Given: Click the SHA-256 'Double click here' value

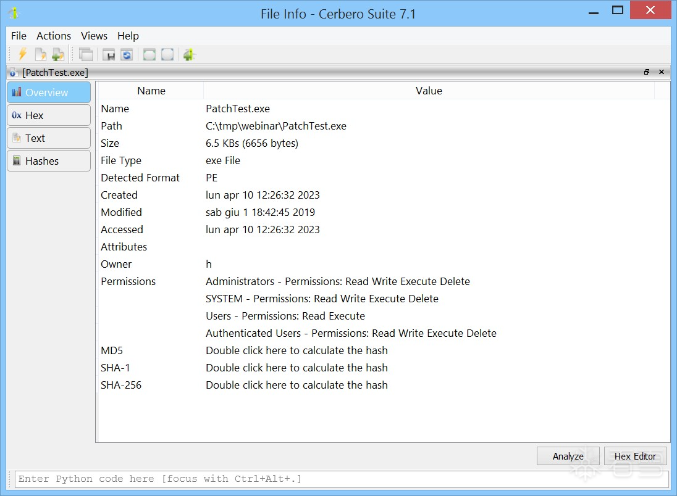Looking at the screenshot, I should click(296, 385).
